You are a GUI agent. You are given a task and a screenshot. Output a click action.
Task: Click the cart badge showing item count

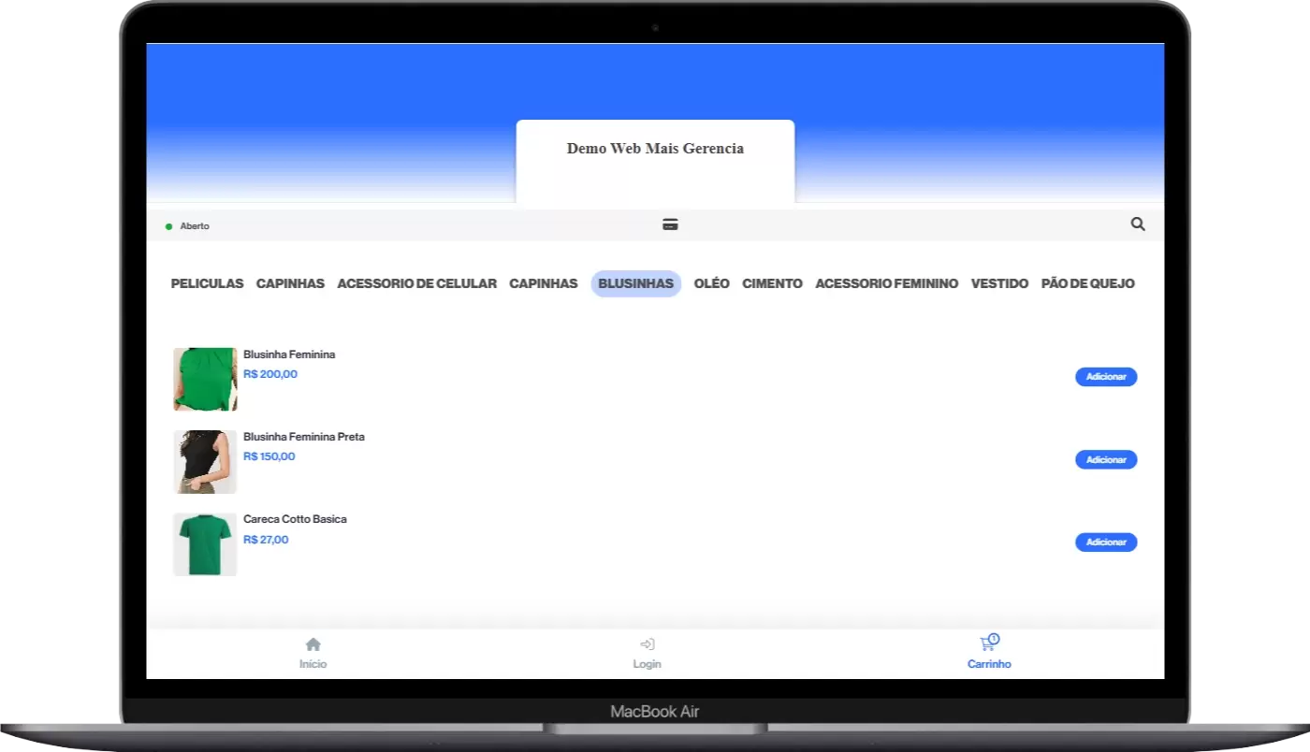point(995,637)
